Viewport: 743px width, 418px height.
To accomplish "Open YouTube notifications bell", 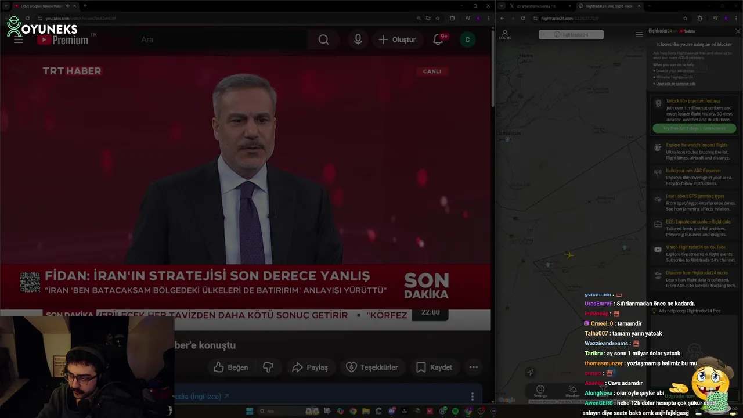I will [x=439, y=39].
